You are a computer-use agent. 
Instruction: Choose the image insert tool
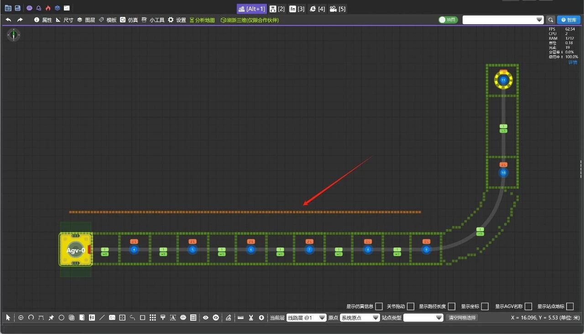112,318
